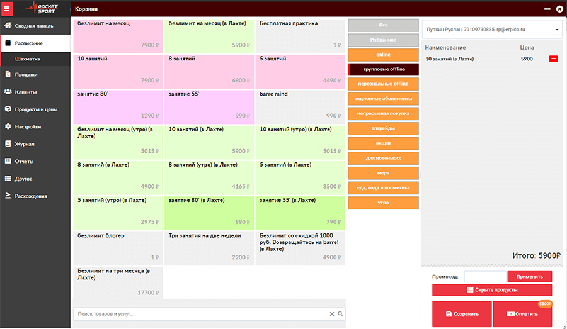Select the утро category
The width and height of the screenshot is (567, 329).
tap(383, 203)
